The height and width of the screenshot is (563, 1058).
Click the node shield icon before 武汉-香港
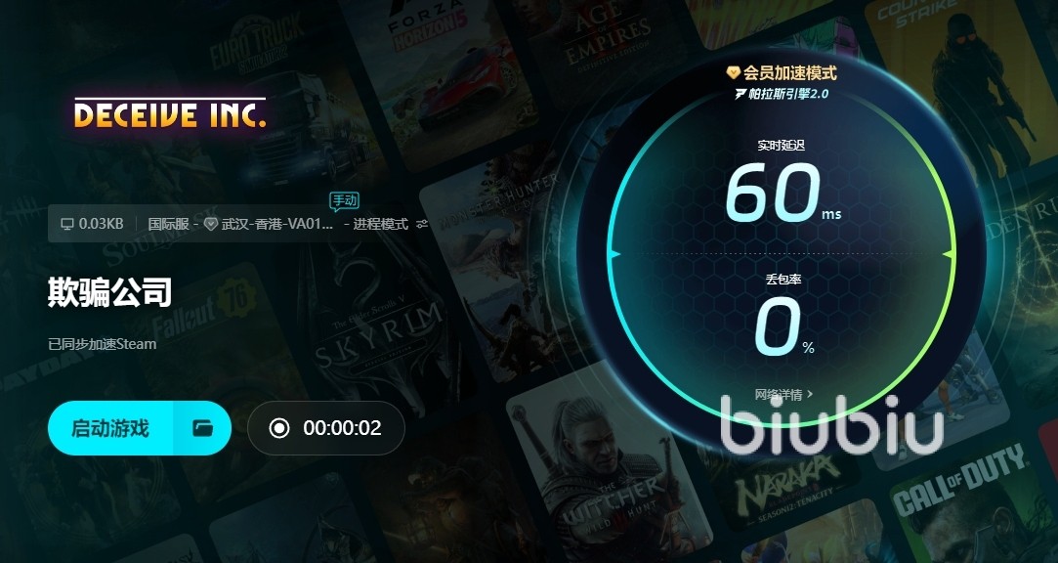[210, 224]
